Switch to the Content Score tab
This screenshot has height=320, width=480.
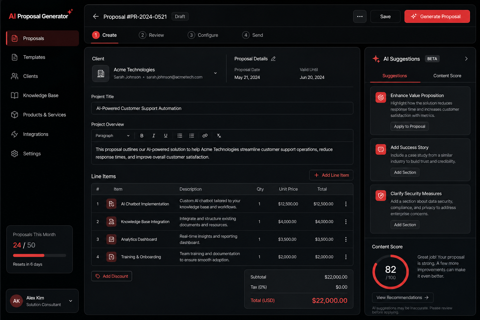point(447,76)
